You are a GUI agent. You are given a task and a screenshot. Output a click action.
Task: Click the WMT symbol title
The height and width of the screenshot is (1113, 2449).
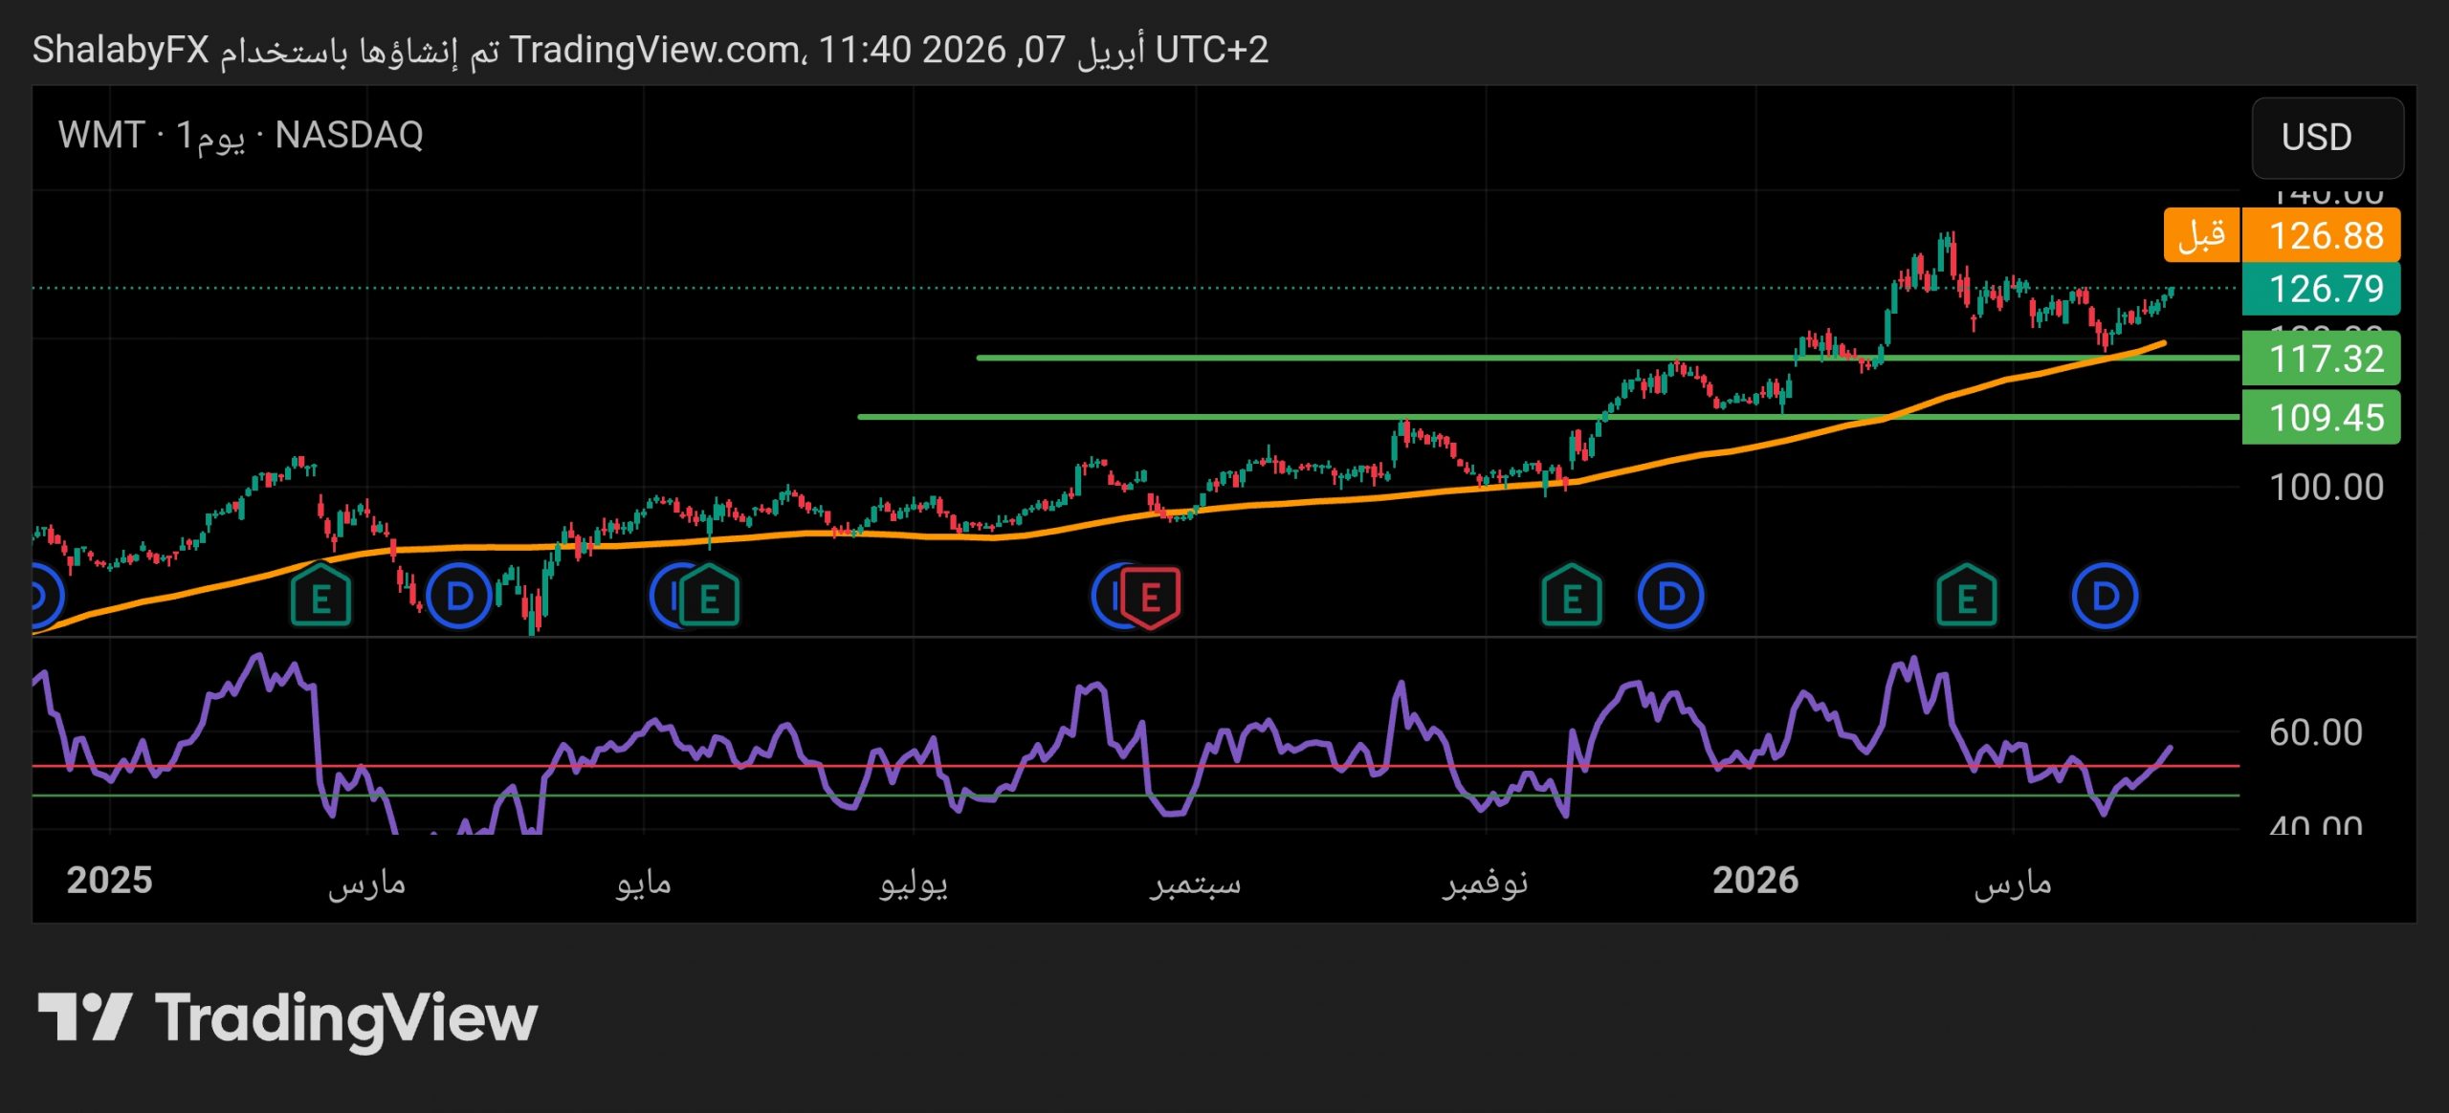tap(100, 135)
